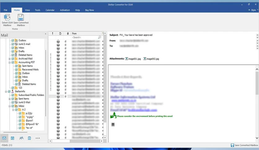The image size is (259, 150).
Task: Collapse the ribbon using the caret beside Style
Action: [249, 10]
